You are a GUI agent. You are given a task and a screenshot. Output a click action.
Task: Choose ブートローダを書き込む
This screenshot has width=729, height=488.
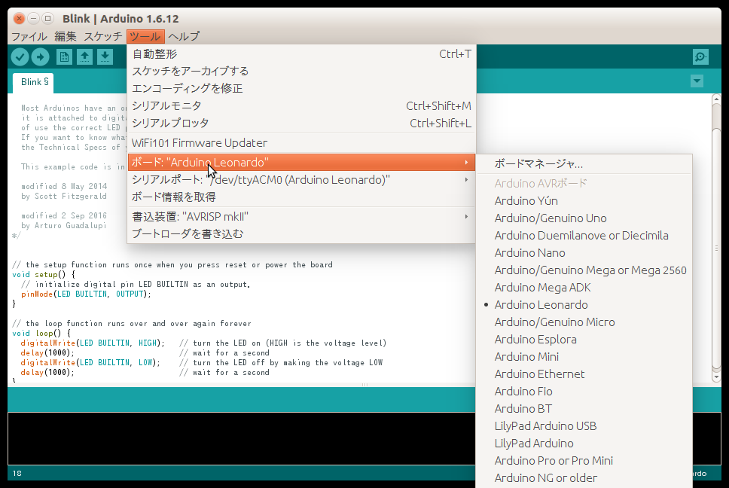click(301, 233)
